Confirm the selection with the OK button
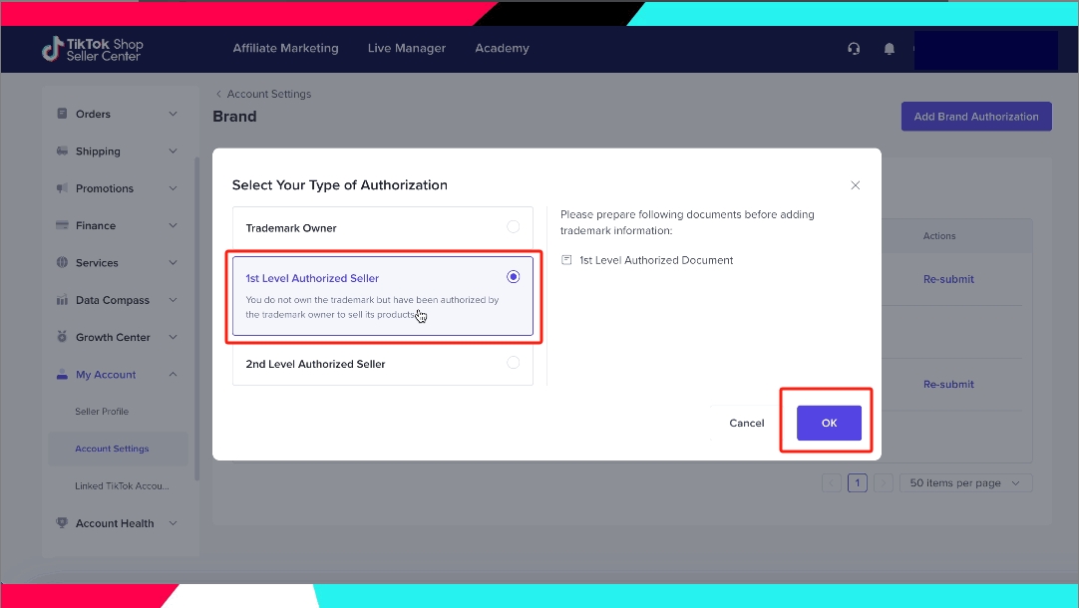Screen dimensions: 1079x608 point(829,424)
